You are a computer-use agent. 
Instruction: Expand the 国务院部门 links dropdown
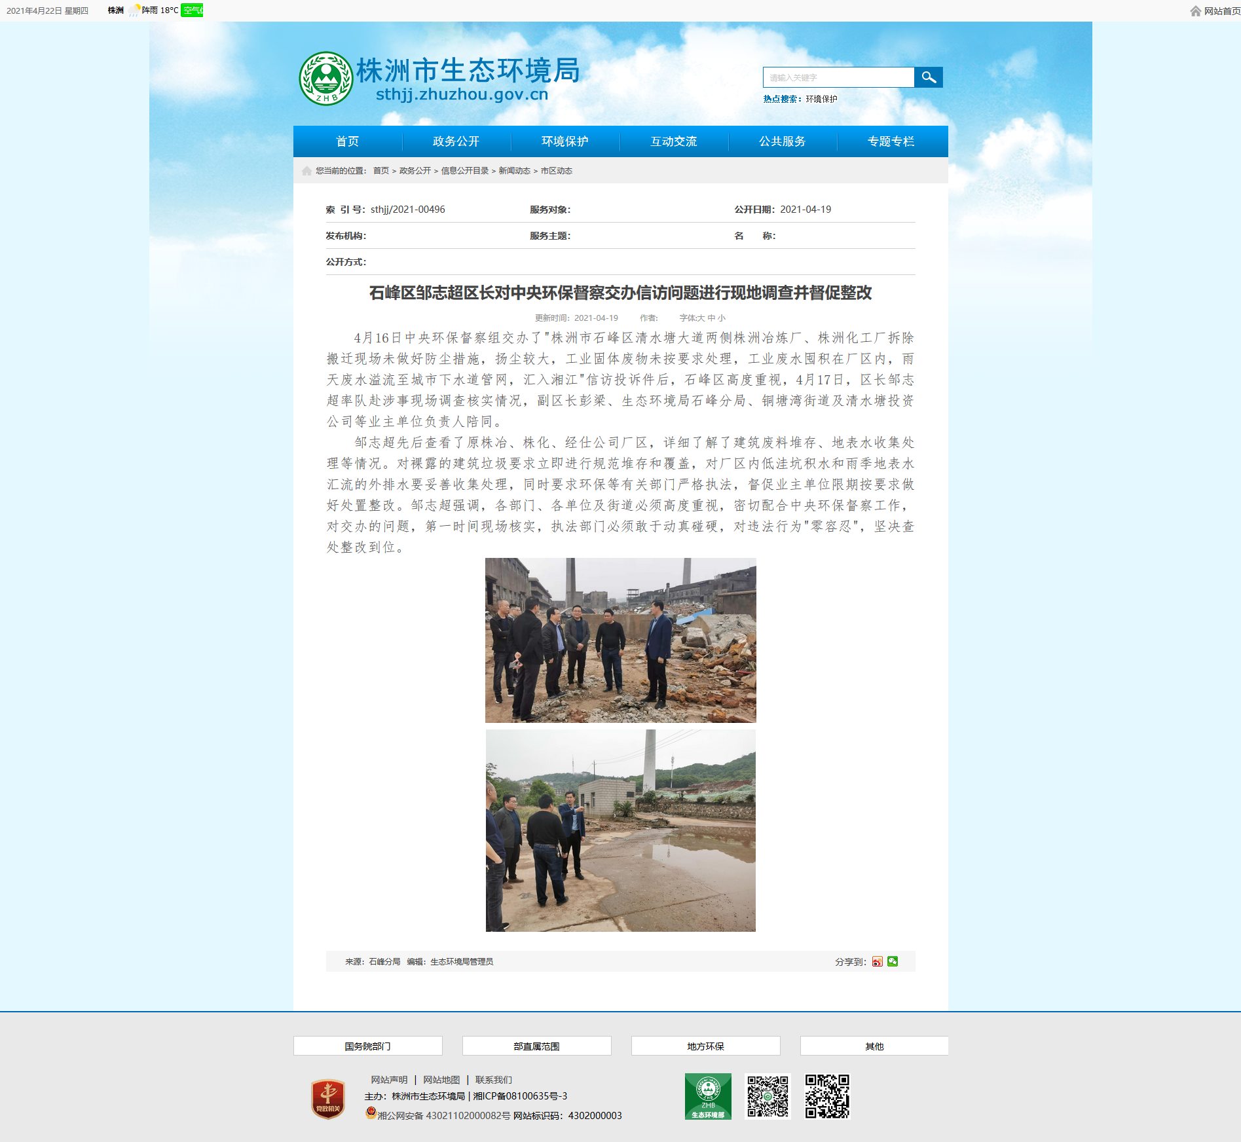tap(367, 1046)
